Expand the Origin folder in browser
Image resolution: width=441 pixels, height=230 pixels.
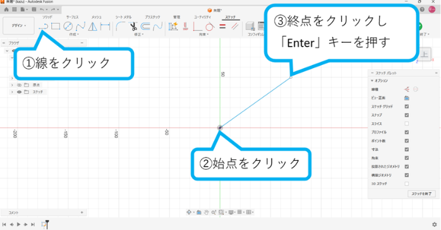click(12, 85)
